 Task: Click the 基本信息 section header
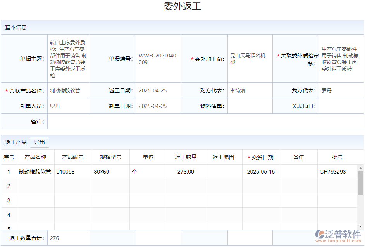16,27
